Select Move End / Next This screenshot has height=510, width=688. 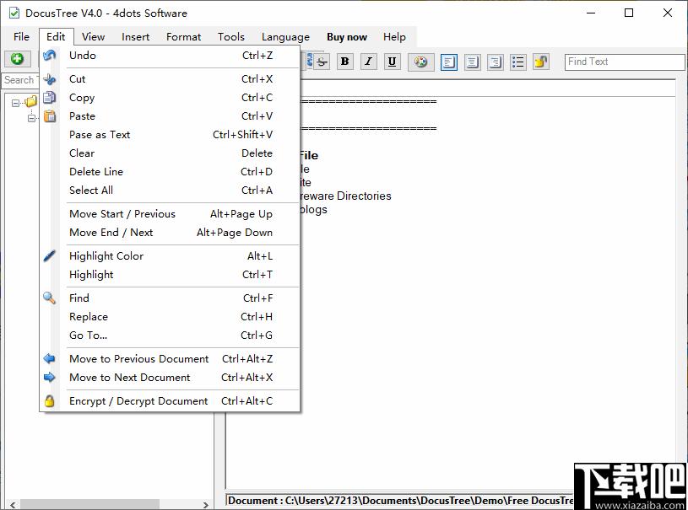point(170,232)
